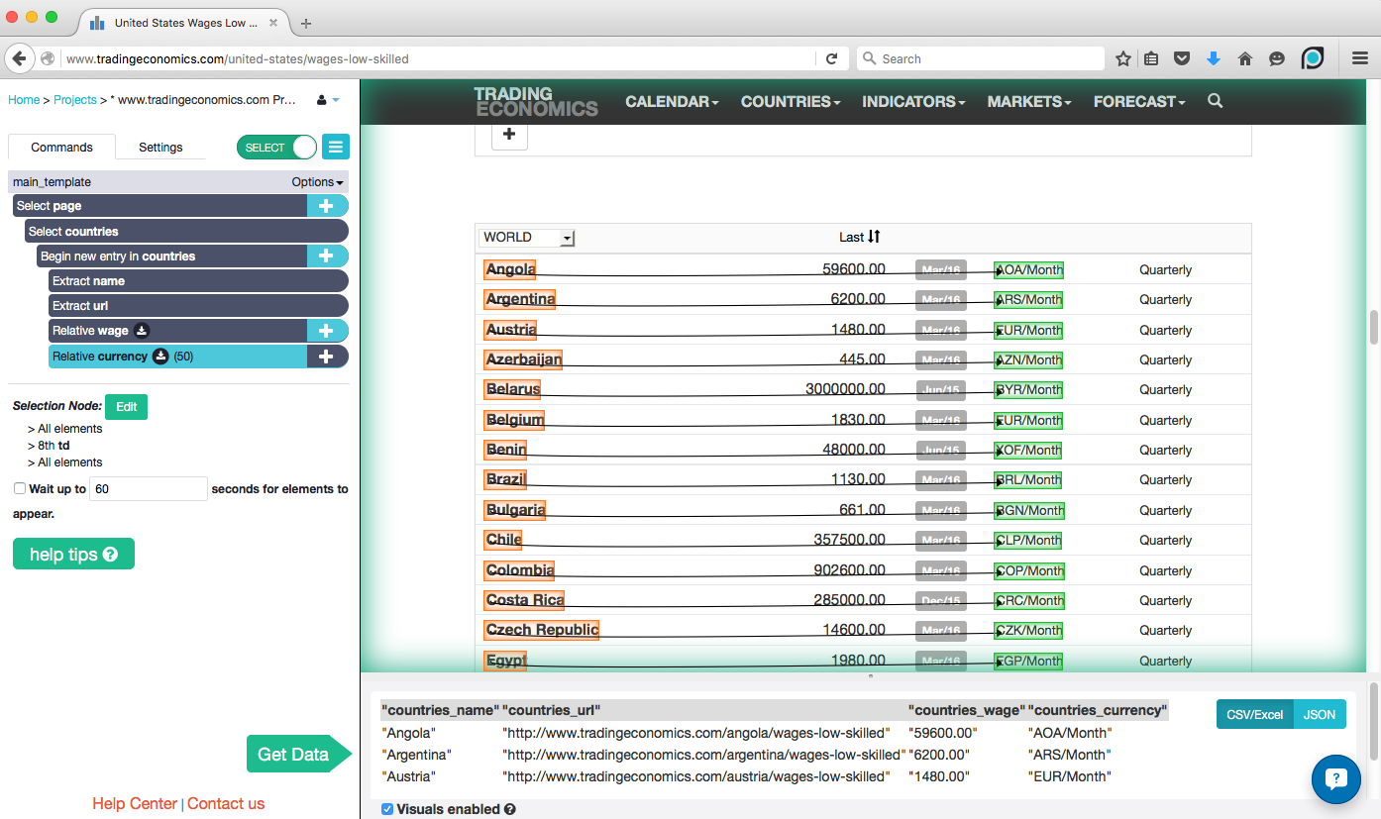Open the round help chat bubble
Image resolution: width=1381 pixels, height=819 pixels.
coord(1335,778)
